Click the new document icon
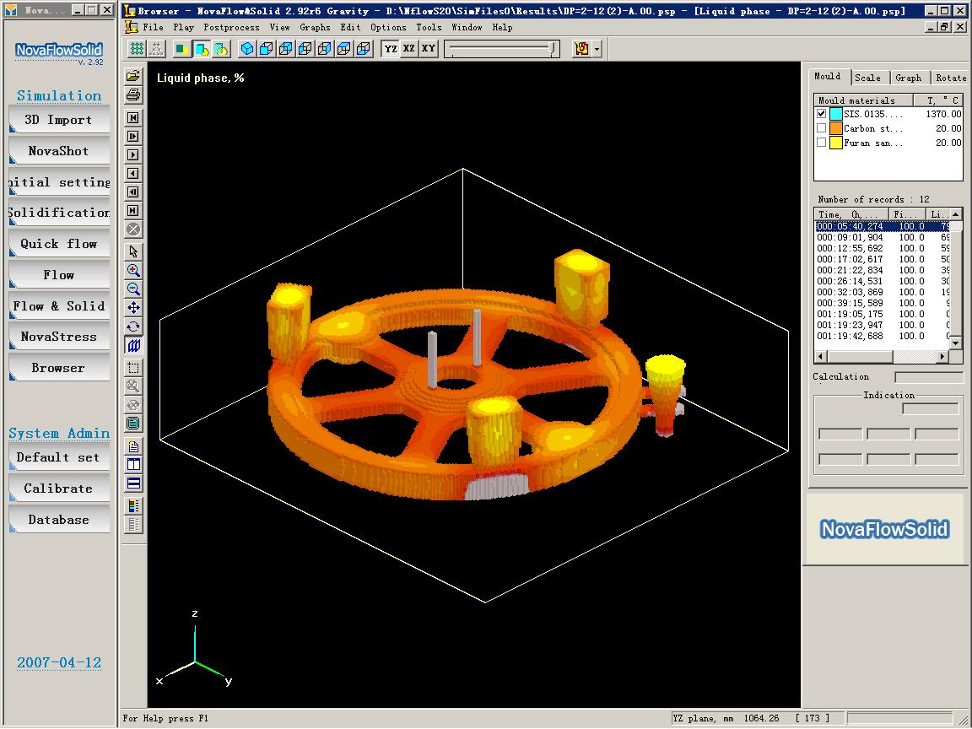 click(x=133, y=446)
